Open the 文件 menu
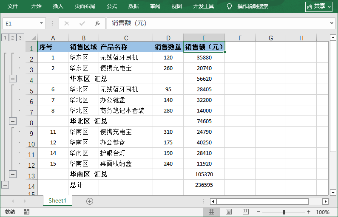This screenshot has width=338, height=217. click(13, 6)
